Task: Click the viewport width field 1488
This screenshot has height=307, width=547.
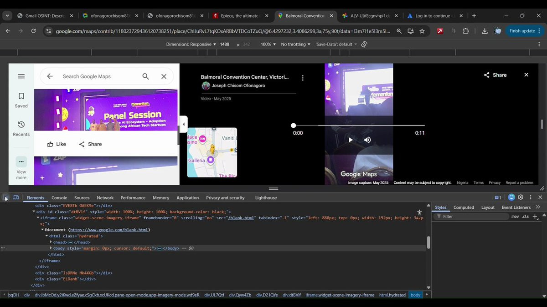Action: 225,44
